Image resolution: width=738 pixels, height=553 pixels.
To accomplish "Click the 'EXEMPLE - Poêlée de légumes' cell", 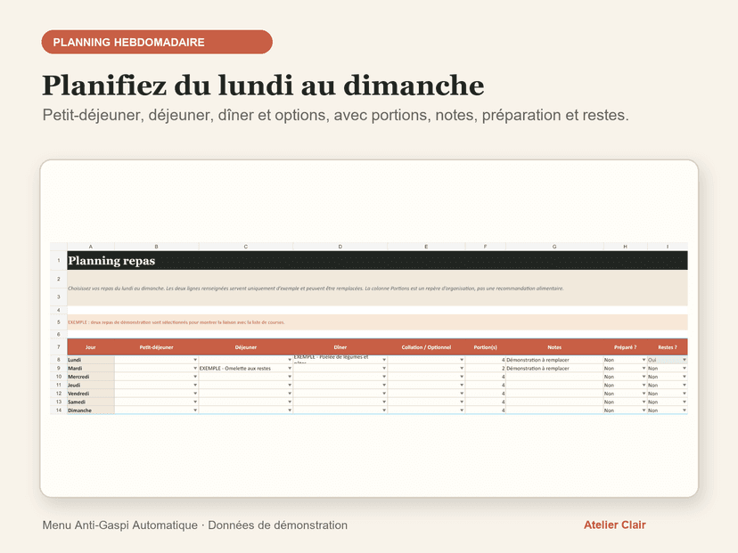I will click(x=340, y=360).
